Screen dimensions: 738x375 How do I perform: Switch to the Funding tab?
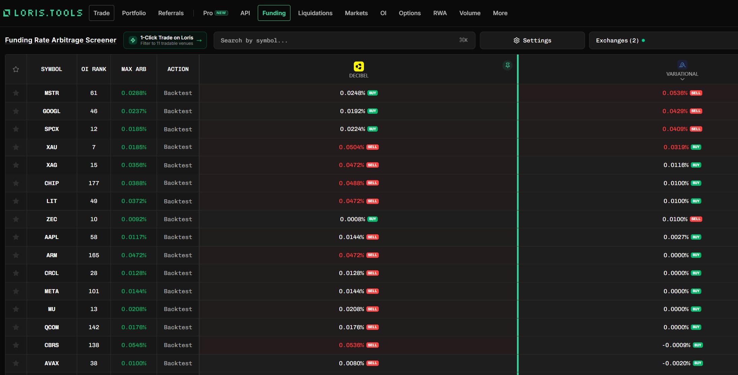pyautogui.click(x=274, y=13)
